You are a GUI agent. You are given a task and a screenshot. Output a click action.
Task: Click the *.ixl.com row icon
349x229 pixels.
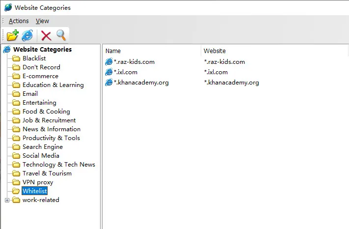[108, 72]
